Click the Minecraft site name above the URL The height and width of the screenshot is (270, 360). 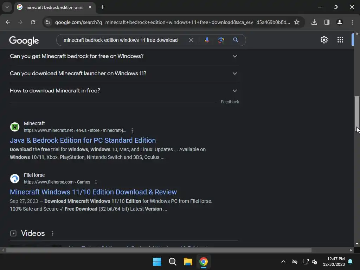[x=34, y=123]
